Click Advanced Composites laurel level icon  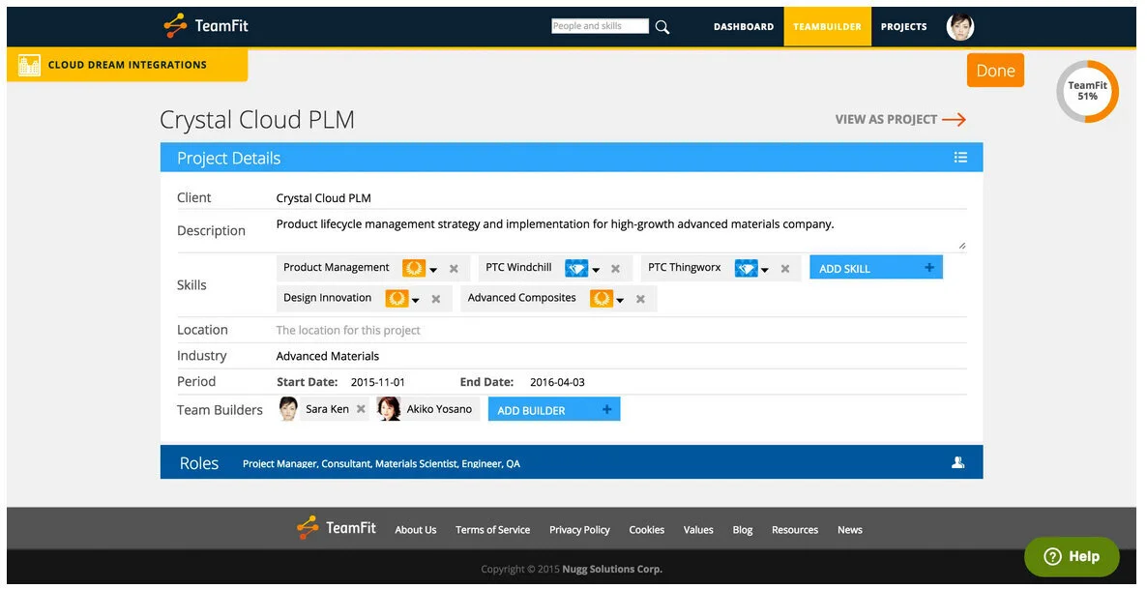click(x=602, y=298)
